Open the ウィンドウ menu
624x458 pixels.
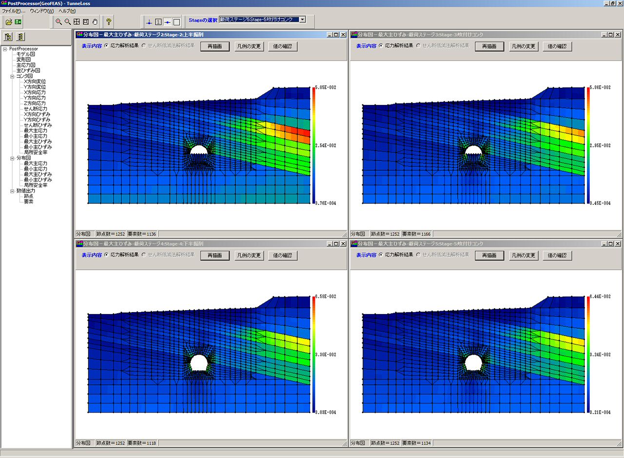42,11
